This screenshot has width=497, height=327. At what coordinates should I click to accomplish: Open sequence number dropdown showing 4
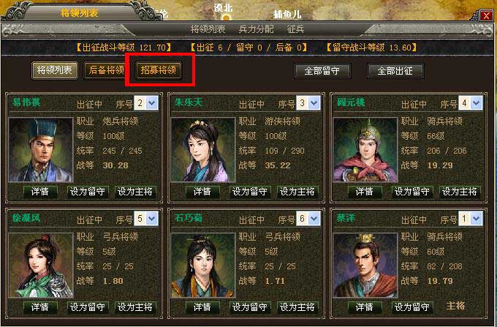point(471,103)
